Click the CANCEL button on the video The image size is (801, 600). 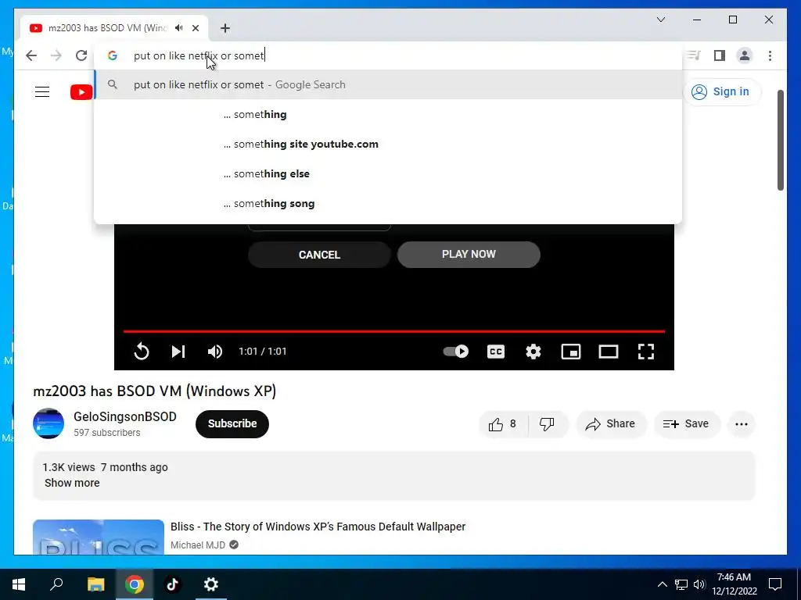[319, 255]
